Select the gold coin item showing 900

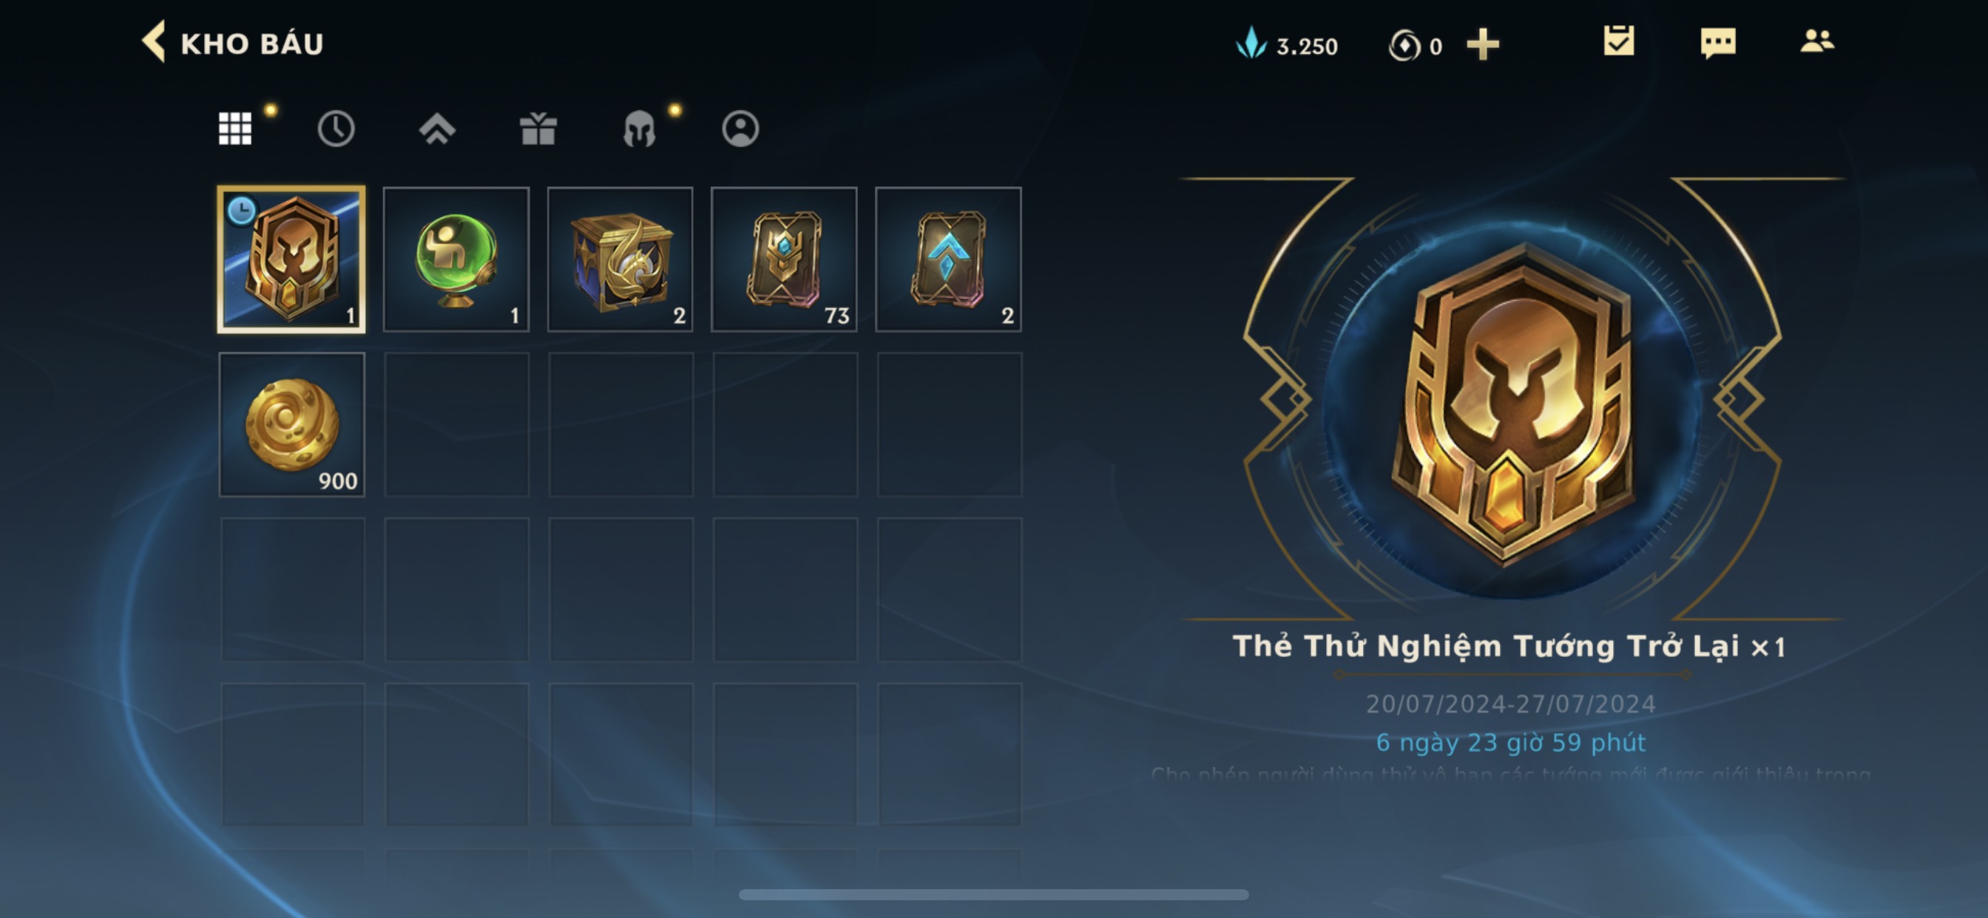291,424
